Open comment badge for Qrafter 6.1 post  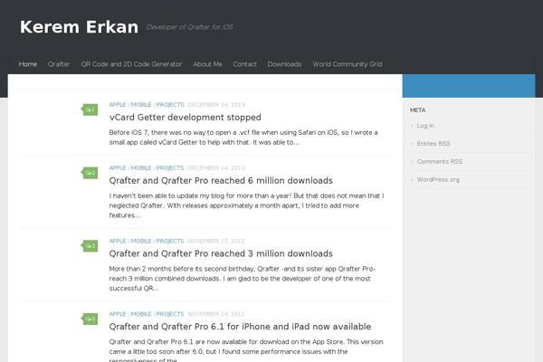tap(90, 319)
